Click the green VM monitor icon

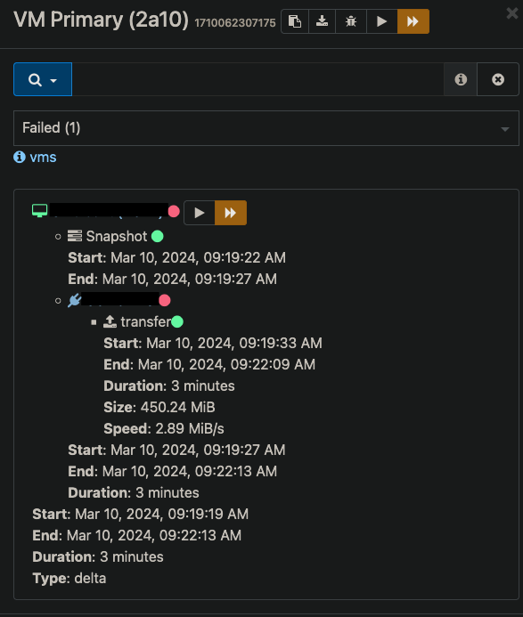click(x=39, y=211)
